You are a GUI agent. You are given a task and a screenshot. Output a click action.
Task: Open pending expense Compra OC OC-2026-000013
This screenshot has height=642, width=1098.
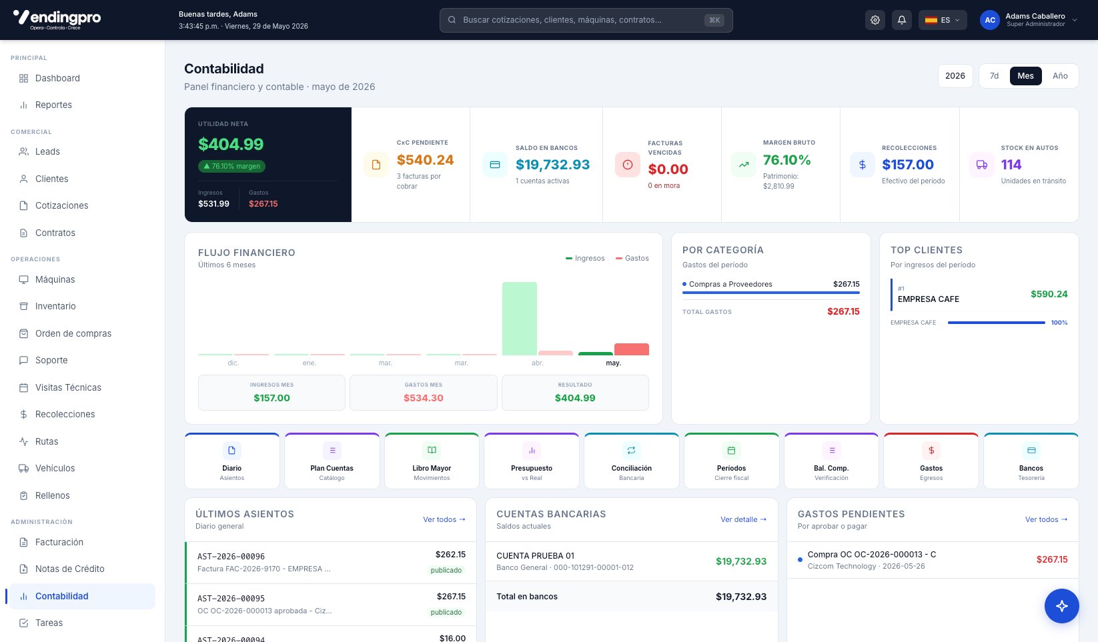(933, 560)
